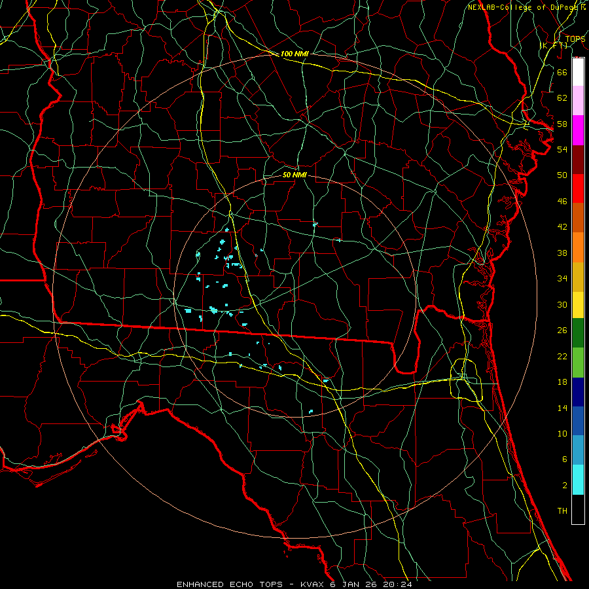The height and width of the screenshot is (589, 589).
Task: Click the '58' legend value
Action: (x=562, y=124)
